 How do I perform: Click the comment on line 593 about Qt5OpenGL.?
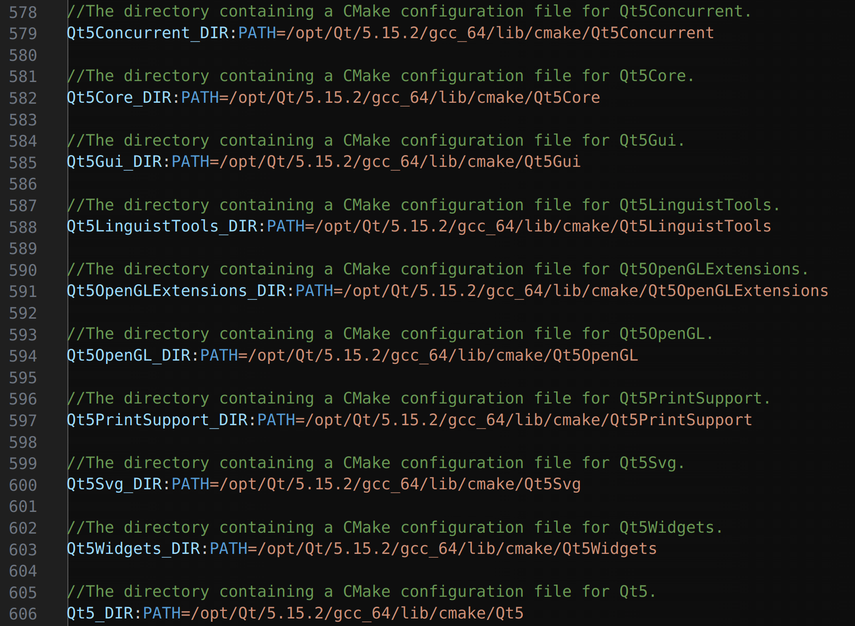(390, 334)
